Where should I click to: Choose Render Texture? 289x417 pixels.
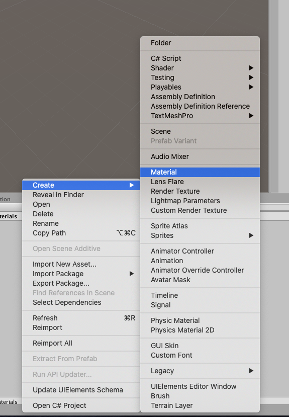[200, 191]
